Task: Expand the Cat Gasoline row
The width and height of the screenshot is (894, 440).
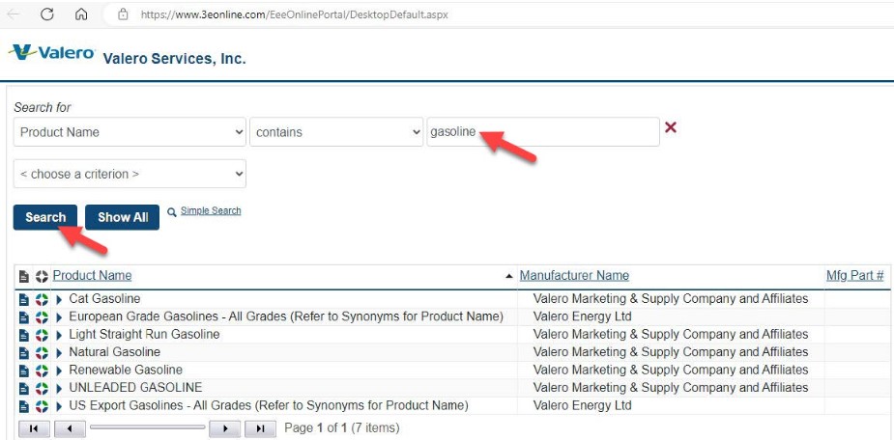Action: tap(59, 299)
